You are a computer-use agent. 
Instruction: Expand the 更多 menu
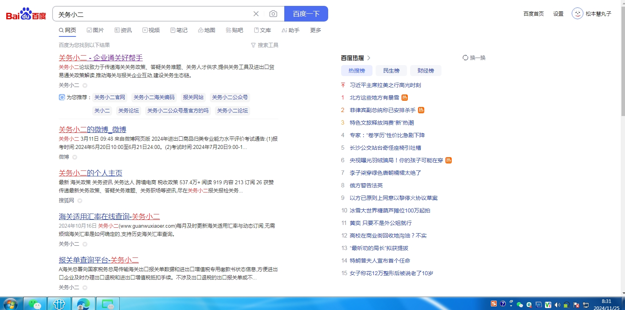pyautogui.click(x=316, y=30)
